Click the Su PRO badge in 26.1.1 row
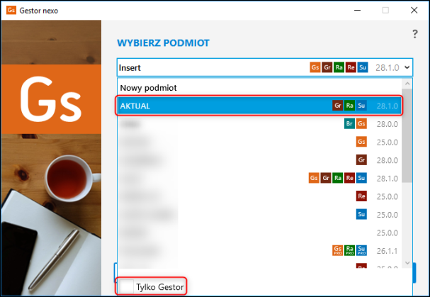Screen dimensions: 430x297 [x=361, y=250]
